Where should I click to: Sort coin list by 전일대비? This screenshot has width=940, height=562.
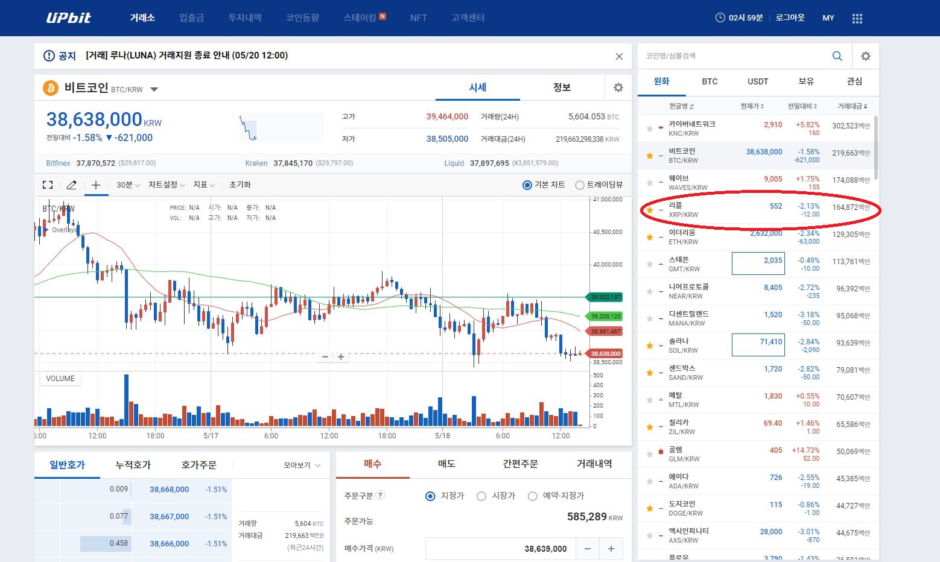(x=802, y=106)
